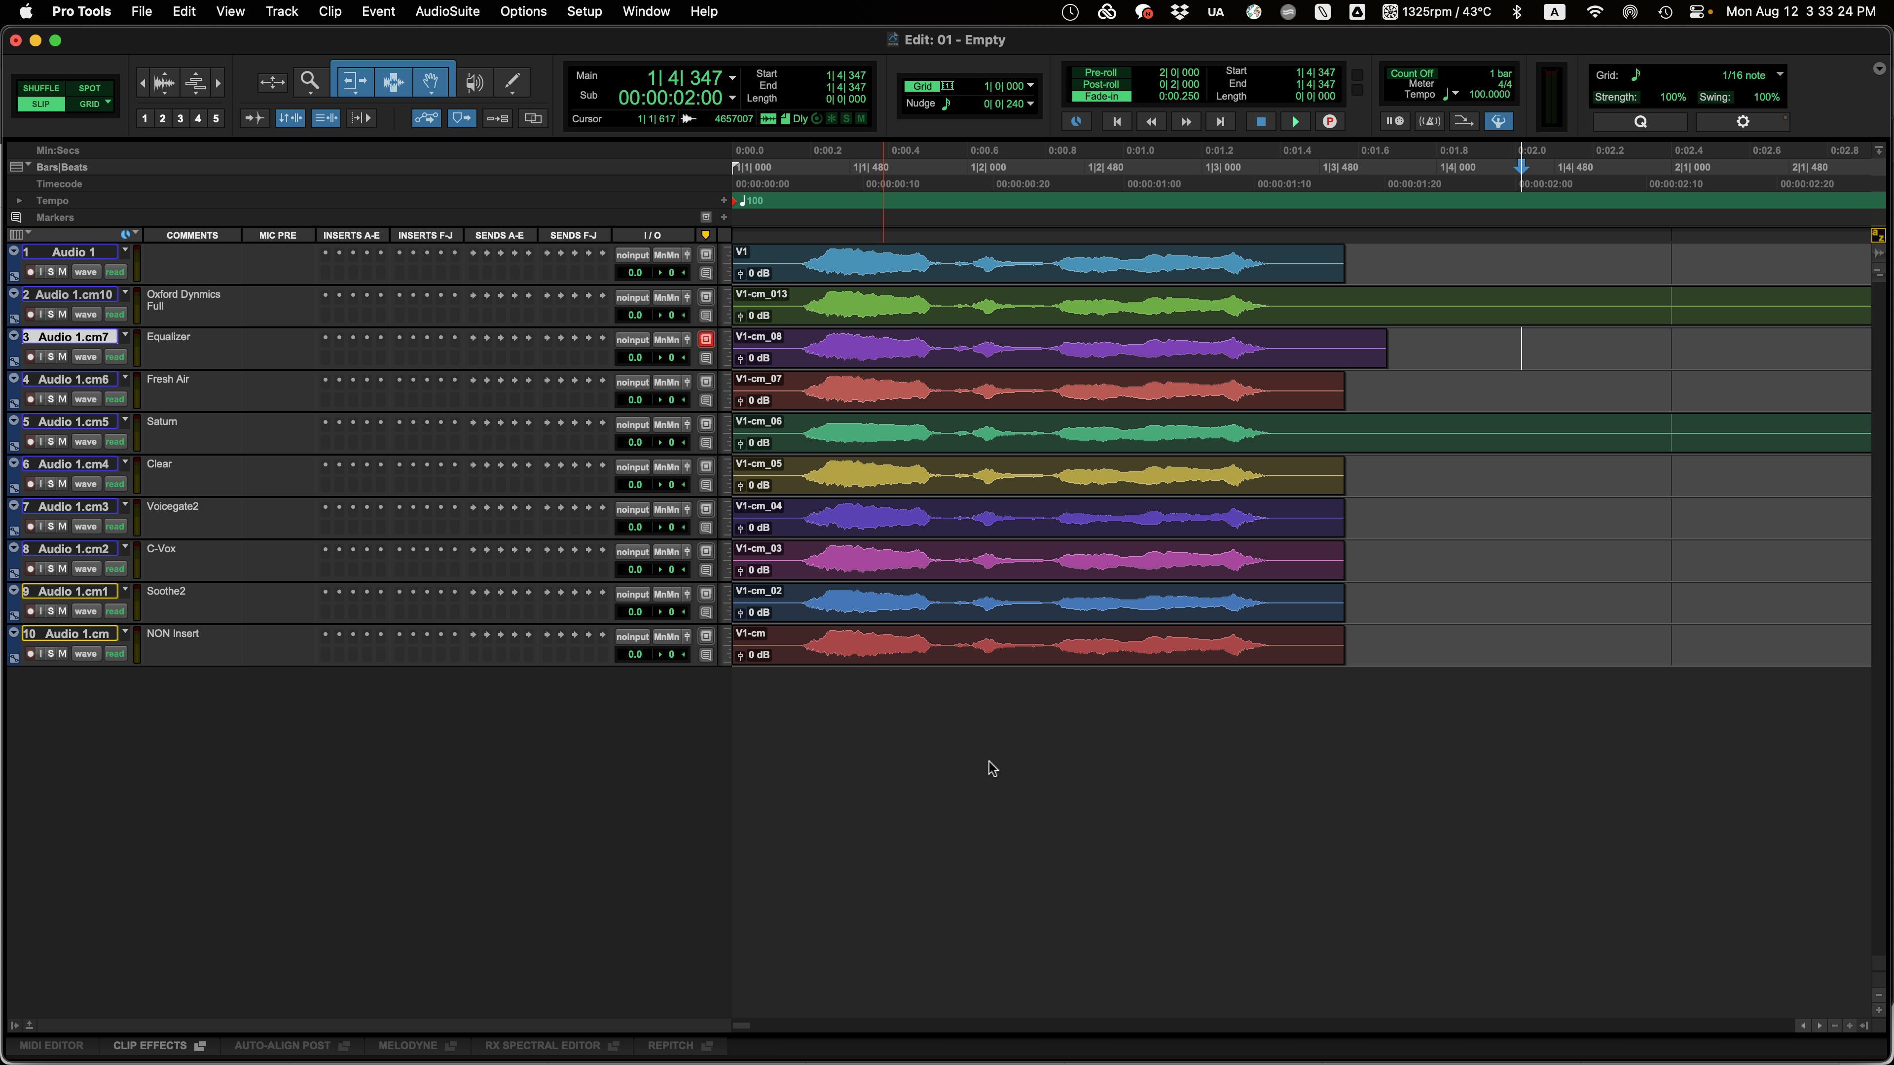Open Grid value 1|0|000 dropdown
1894x1065 pixels.
tap(1030, 86)
